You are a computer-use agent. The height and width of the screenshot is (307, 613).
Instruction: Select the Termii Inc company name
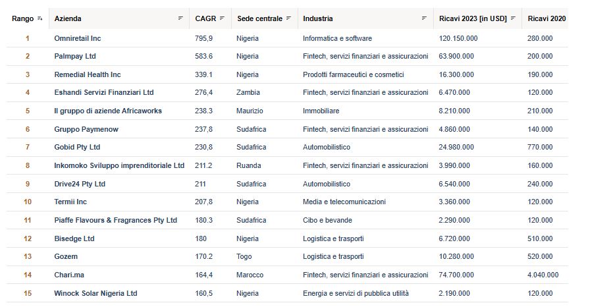pyautogui.click(x=70, y=202)
